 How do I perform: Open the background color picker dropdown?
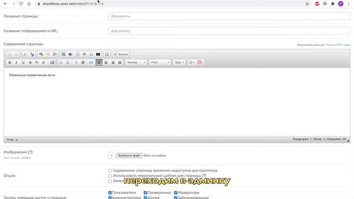coord(200,62)
